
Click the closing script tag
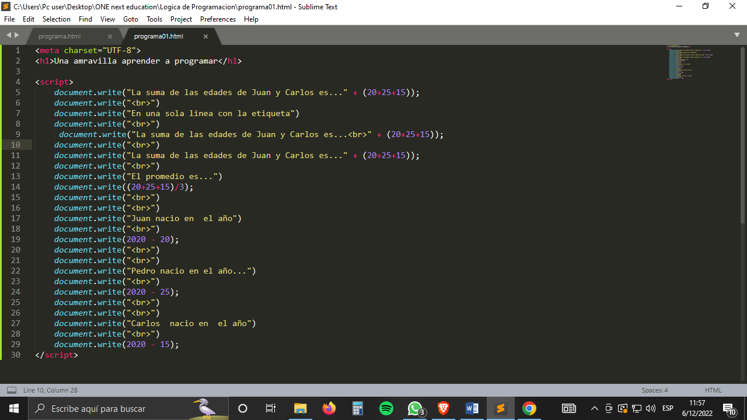57,355
